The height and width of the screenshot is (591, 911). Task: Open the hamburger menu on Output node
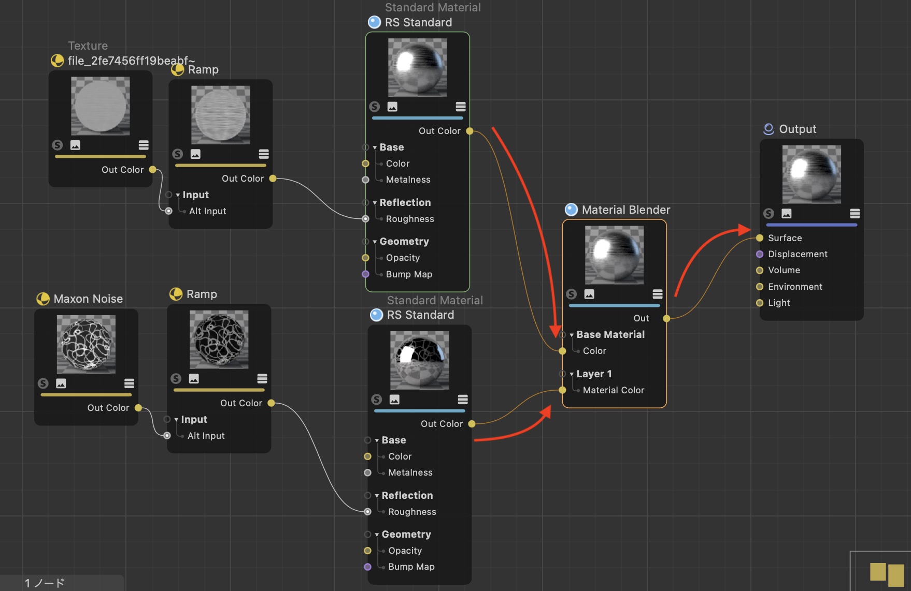click(x=855, y=213)
